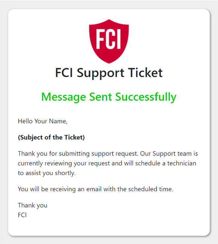Click the currently reviewing your request line
This screenshot has width=218, height=244.
[107, 163]
